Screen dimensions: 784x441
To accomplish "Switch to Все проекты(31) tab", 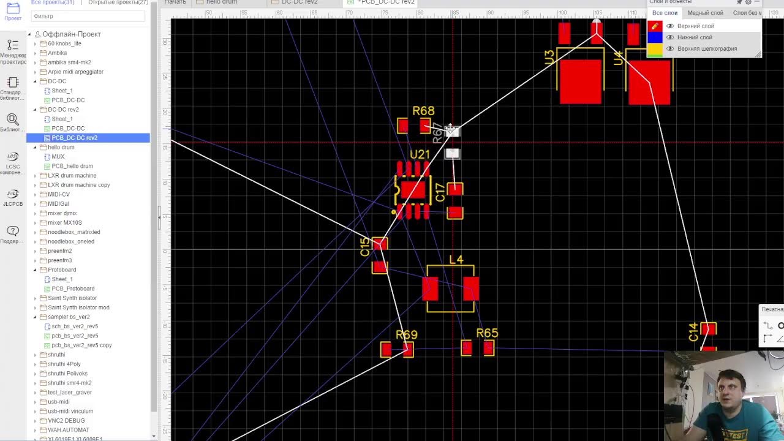I will (x=53, y=2).
